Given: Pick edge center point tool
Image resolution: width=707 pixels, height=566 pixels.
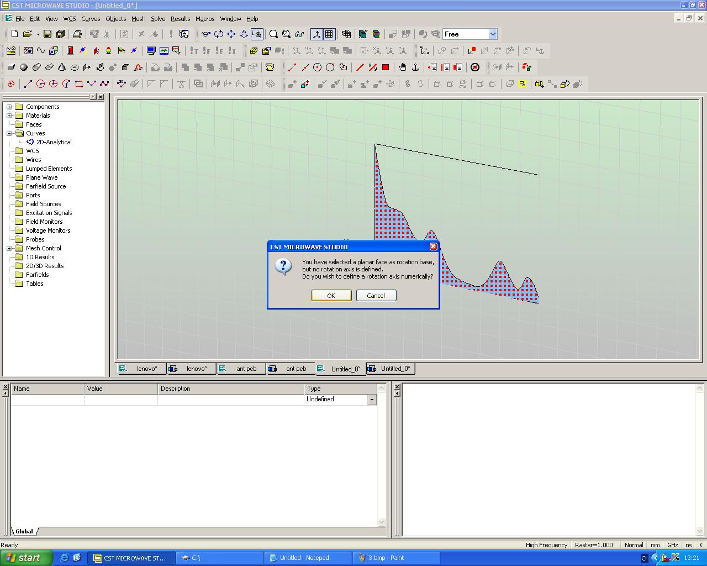Looking at the screenshot, I should [x=305, y=67].
